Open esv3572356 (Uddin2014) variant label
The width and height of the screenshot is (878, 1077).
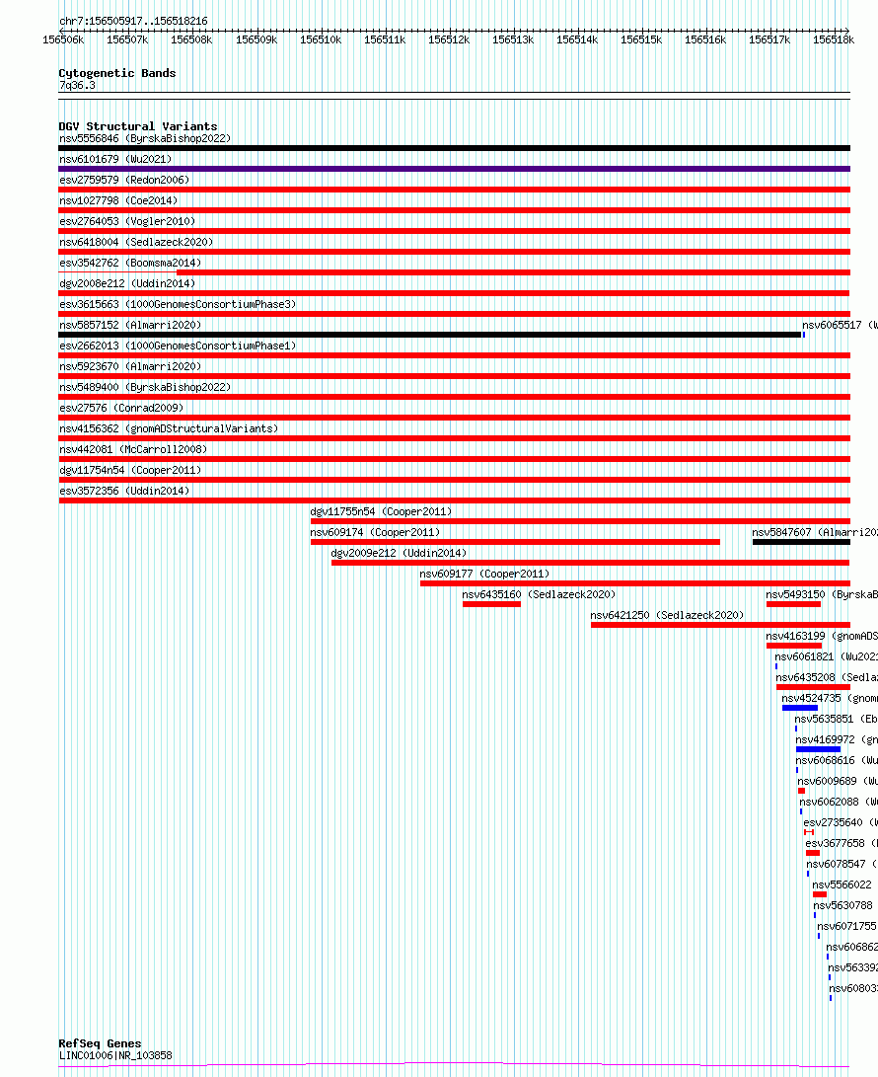124,491
